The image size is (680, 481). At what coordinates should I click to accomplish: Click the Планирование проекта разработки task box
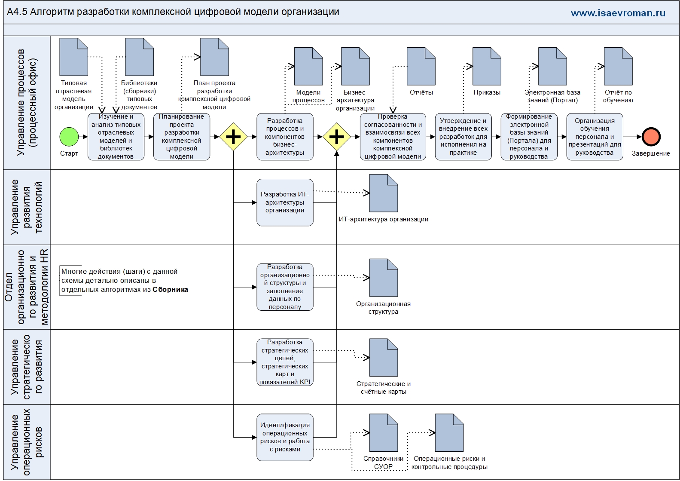tap(182, 137)
